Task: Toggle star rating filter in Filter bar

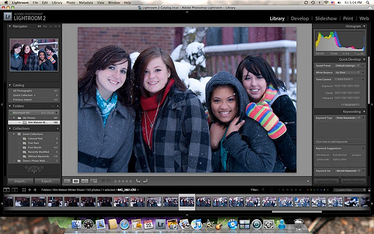Action: click(x=291, y=190)
